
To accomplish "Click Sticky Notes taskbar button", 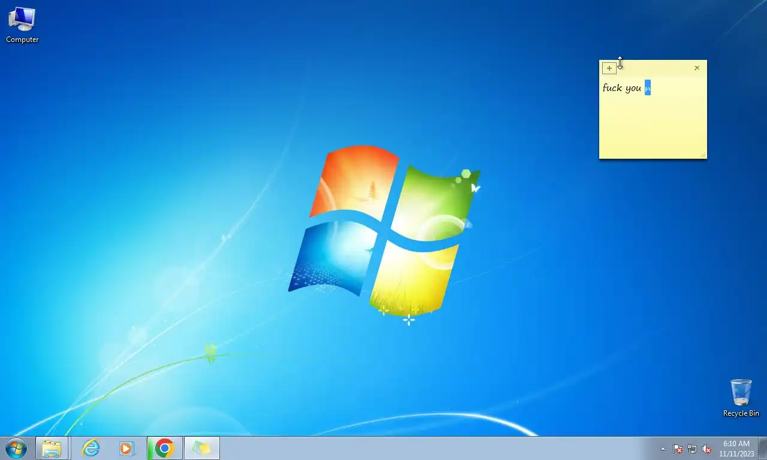I will point(202,448).
